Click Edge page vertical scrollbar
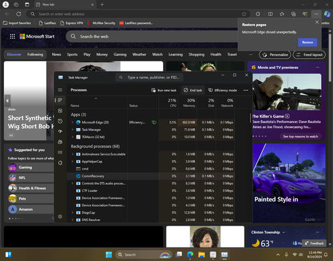 coord(330,57)
